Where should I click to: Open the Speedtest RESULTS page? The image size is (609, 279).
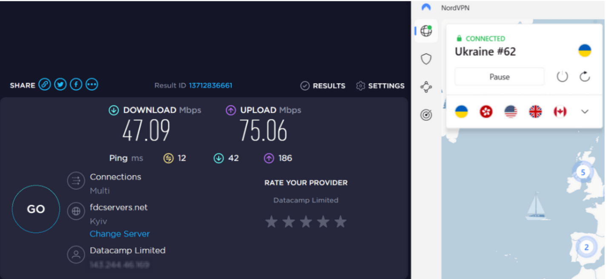323,86
